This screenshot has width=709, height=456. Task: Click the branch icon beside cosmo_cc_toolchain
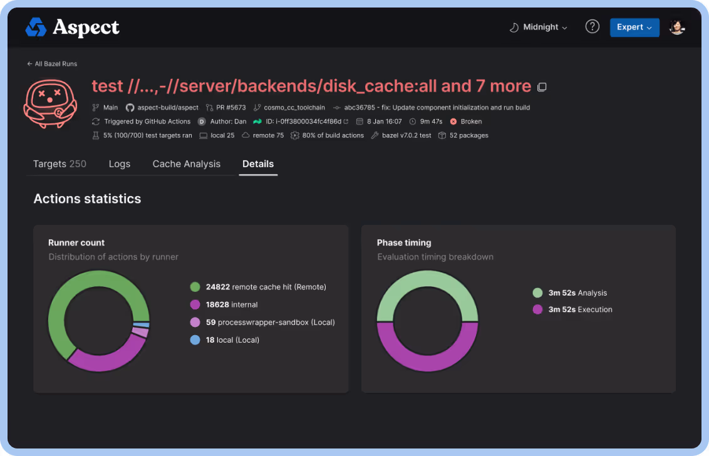tap(257, 108)
